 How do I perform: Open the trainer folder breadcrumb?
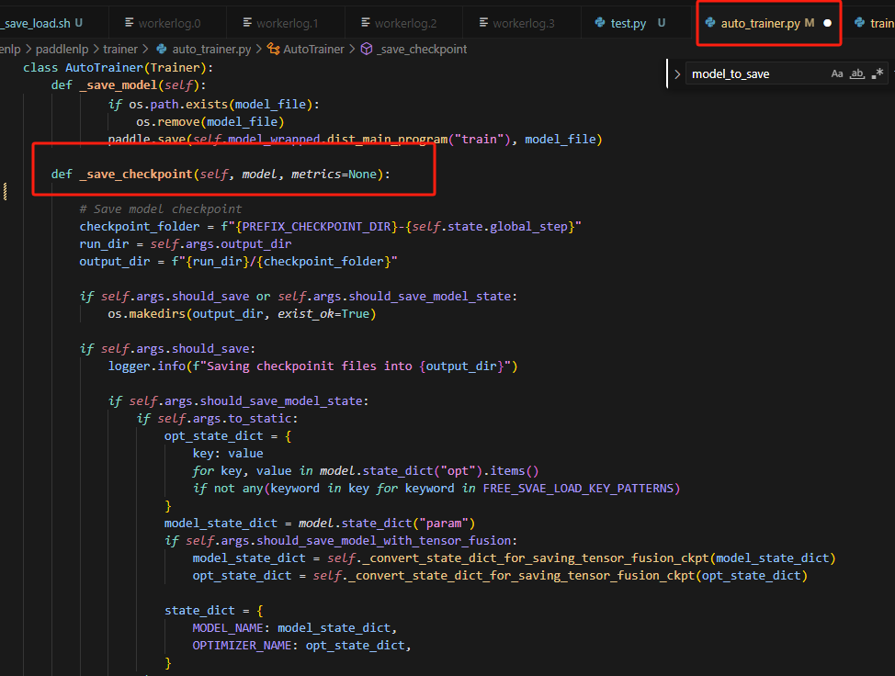119,49
